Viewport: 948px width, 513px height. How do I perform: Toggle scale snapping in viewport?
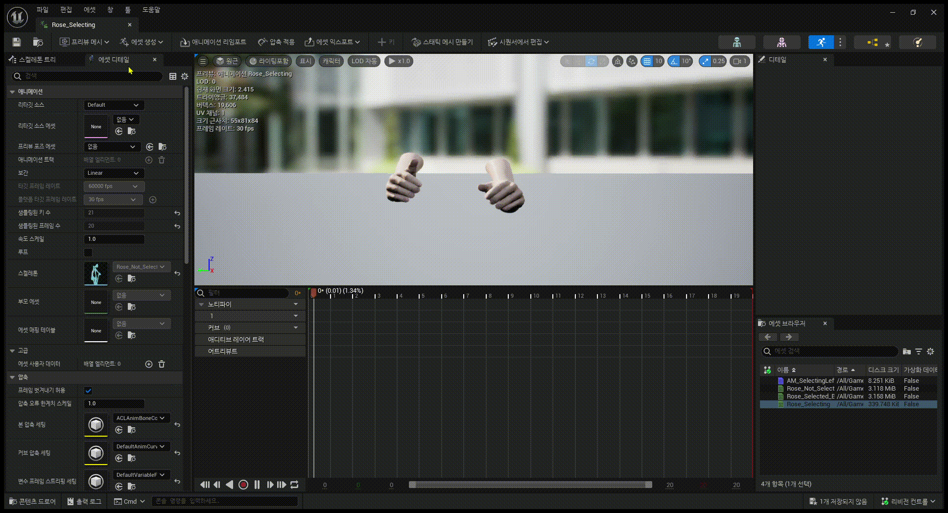pos(705,61)
